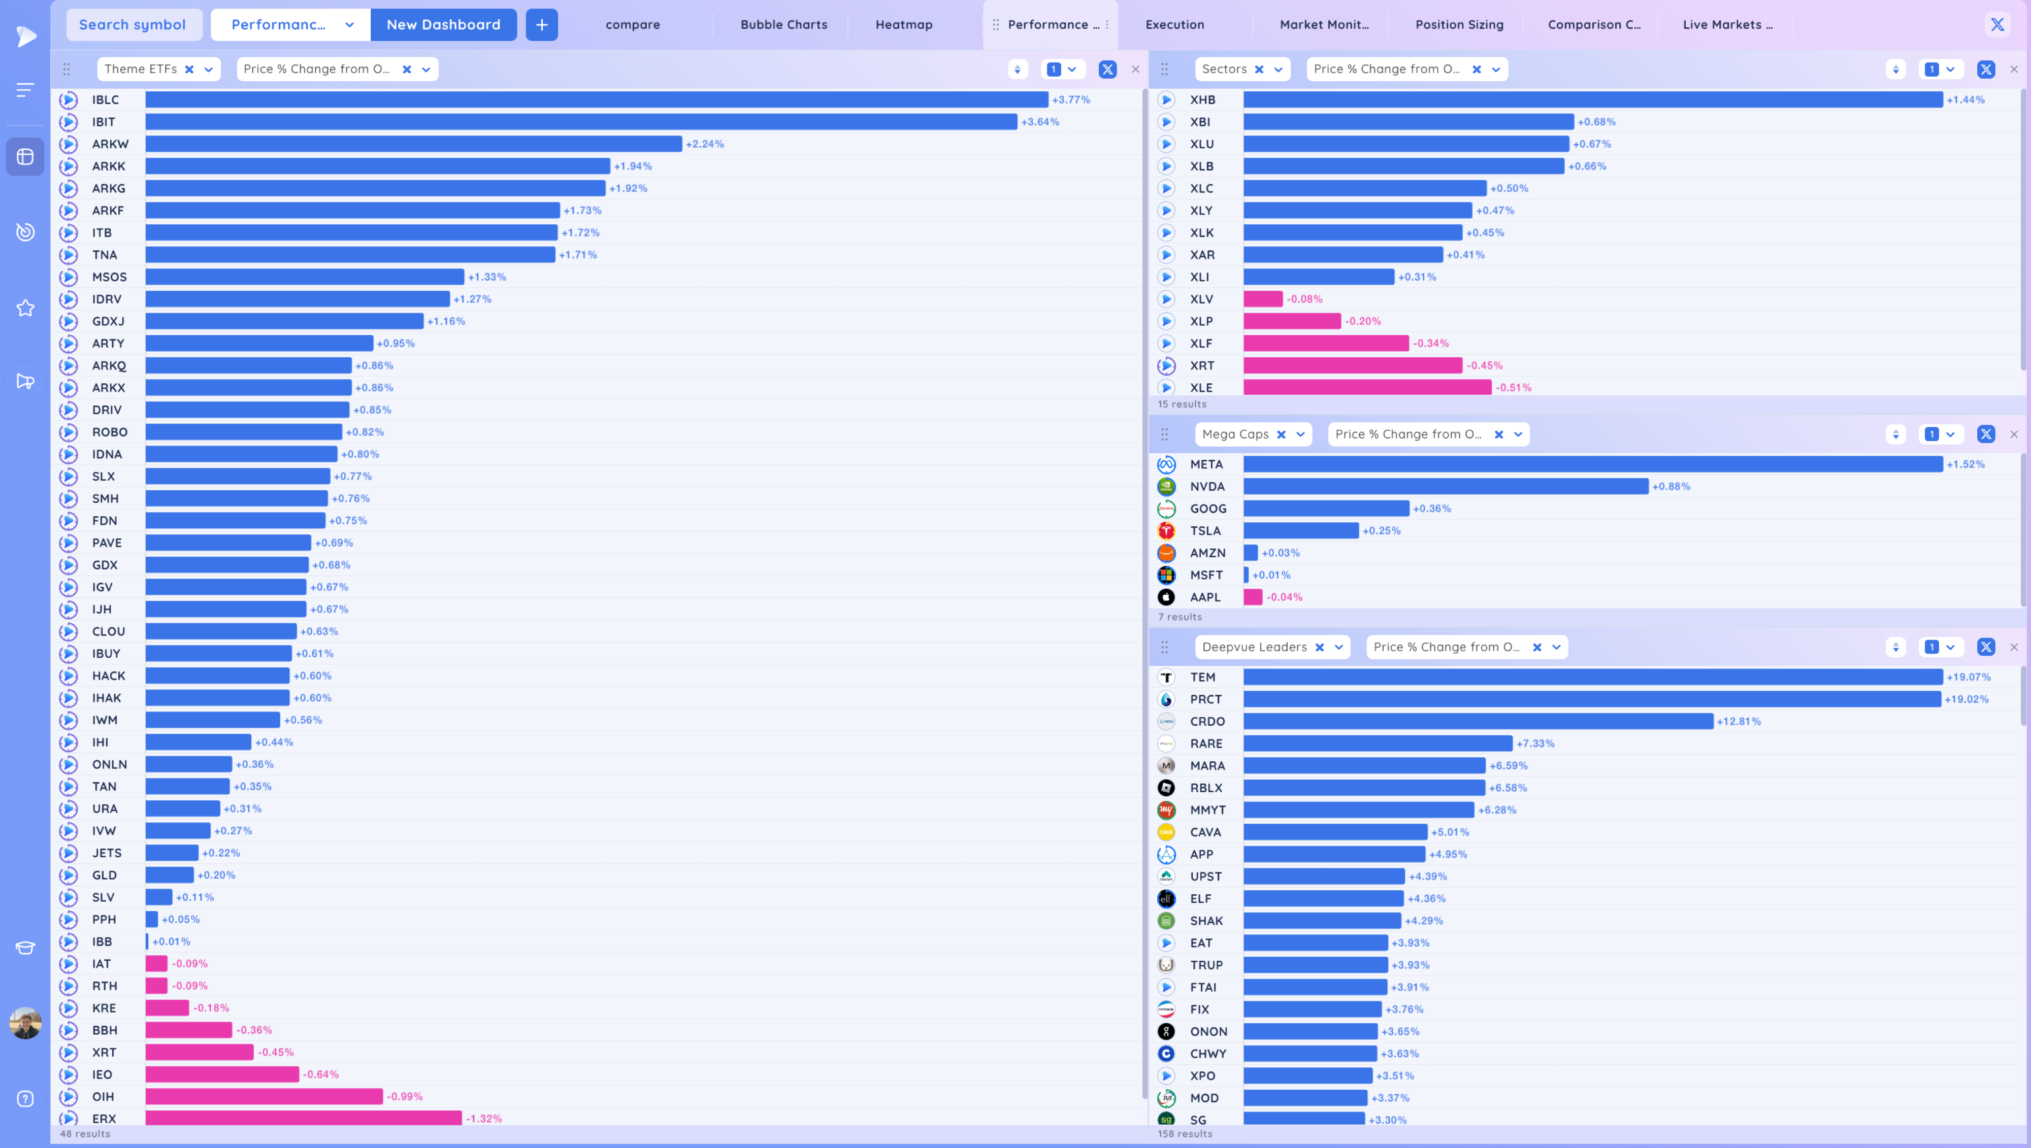
Task: Click the IBLC ticker row label
Action: pos(105,99)
